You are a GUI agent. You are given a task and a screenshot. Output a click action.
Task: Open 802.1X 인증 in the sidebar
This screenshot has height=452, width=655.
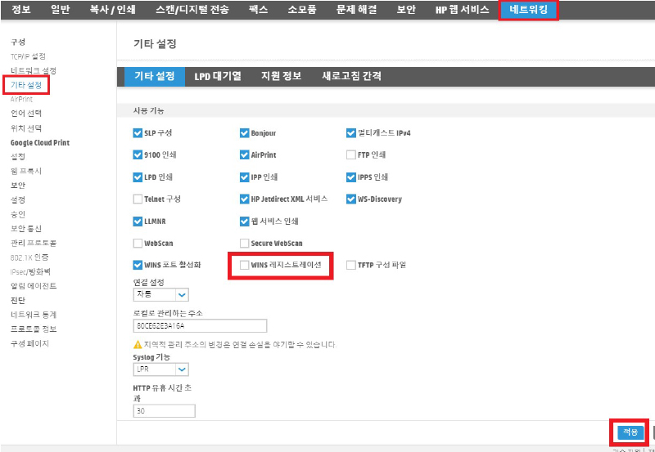29,257
